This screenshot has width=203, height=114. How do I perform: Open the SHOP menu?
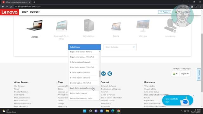[25, 12]
